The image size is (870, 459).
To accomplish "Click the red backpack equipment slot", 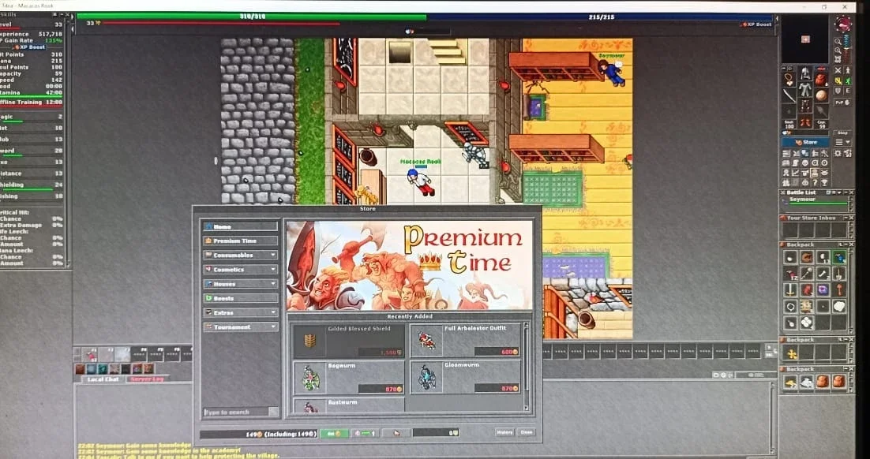I will click(x=821, y=80).
